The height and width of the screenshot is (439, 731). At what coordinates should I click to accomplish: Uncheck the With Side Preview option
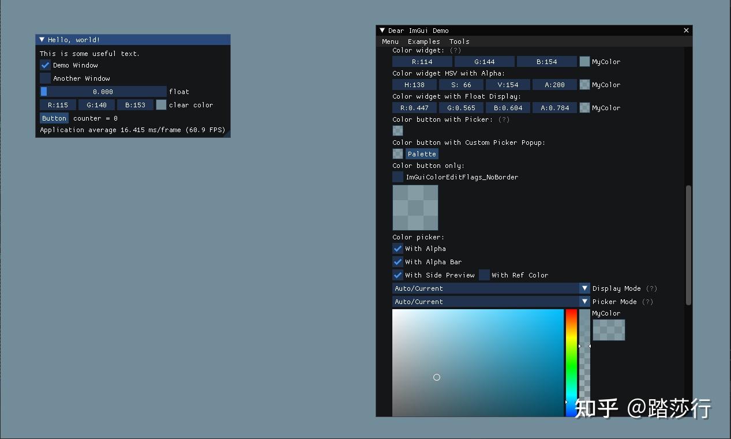click(397, 275)
